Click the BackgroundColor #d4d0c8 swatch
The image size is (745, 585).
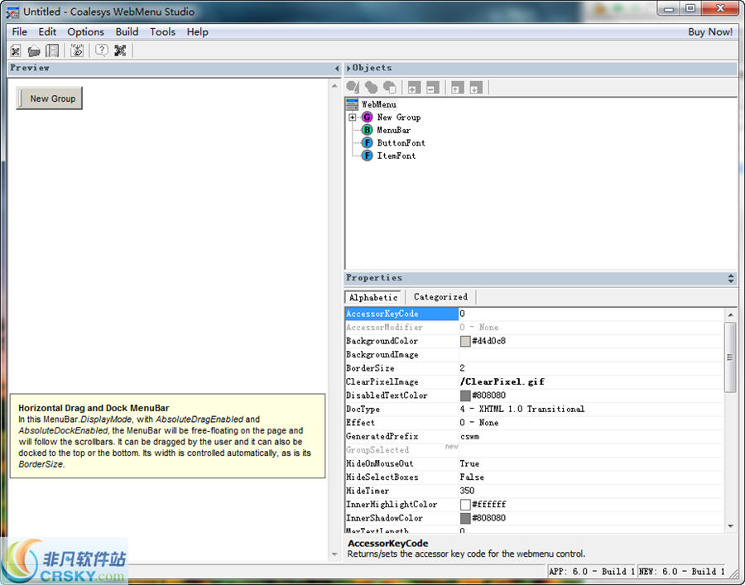coord(465,341)
